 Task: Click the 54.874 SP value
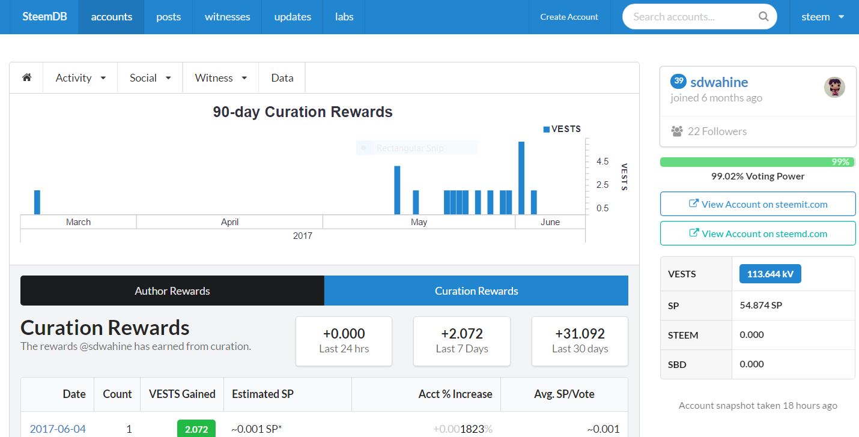click(x=761, y=305)
